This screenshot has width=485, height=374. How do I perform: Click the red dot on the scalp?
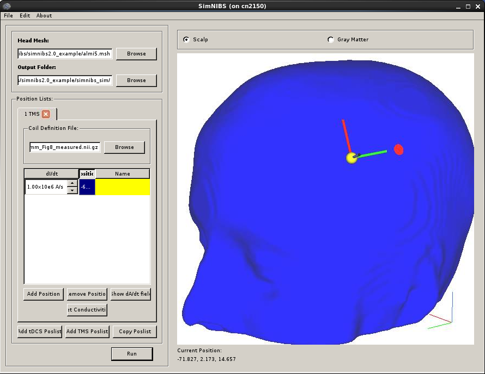398,149
